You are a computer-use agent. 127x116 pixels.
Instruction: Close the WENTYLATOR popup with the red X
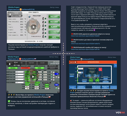(x=100, y=70)
